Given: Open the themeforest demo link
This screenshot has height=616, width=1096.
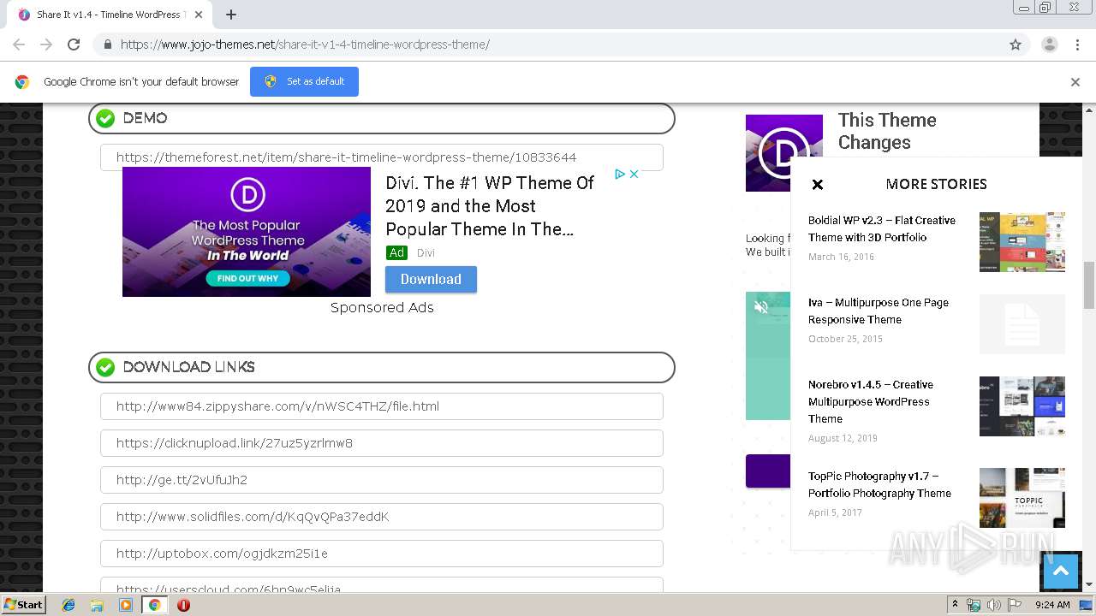Looking at the screenshot, I should pyautogui.click(x=382, y=157).
